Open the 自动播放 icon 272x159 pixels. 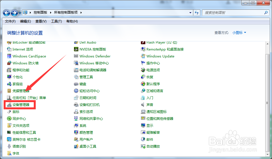pos(143,147)
